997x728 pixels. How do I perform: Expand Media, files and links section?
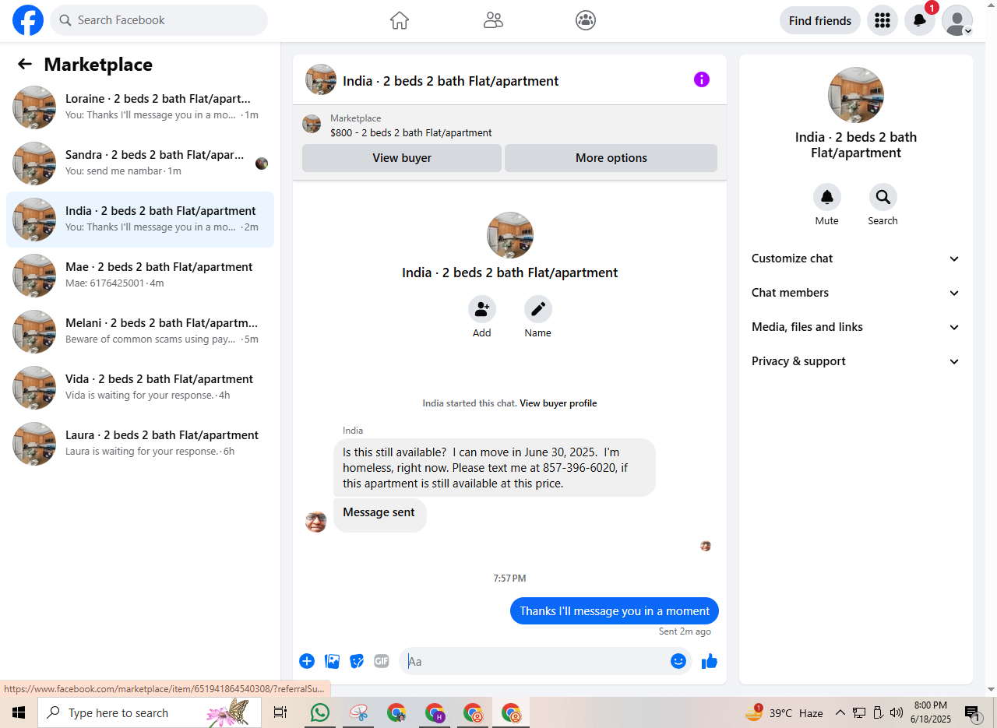pyautogui.click(x=856, y=327)
